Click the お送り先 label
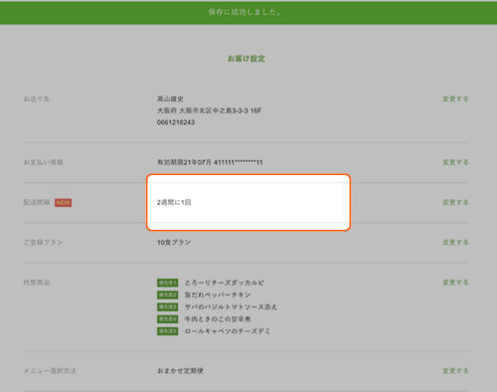The image size is (497, 392). pyautogui.click(x=37, y=98)
